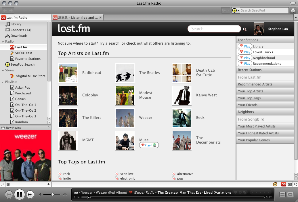
Task: Play the Neighborhood station
Action: (x=245, y=58)
